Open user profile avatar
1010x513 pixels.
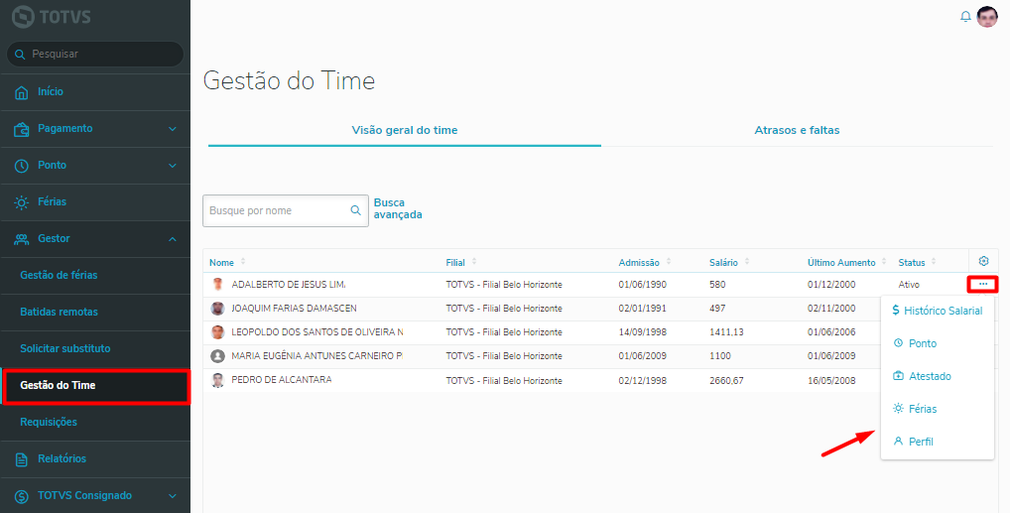[987, 17]
